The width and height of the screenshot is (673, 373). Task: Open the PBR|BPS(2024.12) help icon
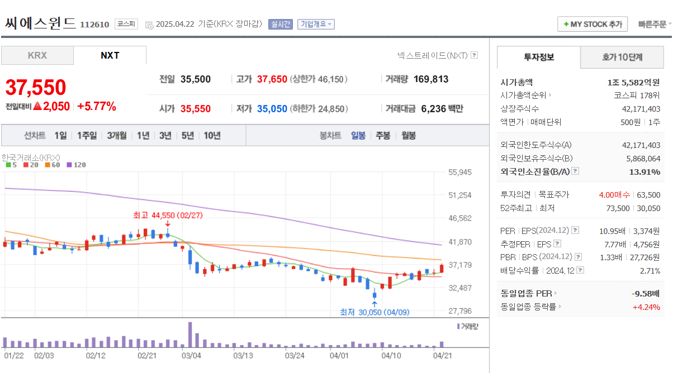(x=578, y=256)
